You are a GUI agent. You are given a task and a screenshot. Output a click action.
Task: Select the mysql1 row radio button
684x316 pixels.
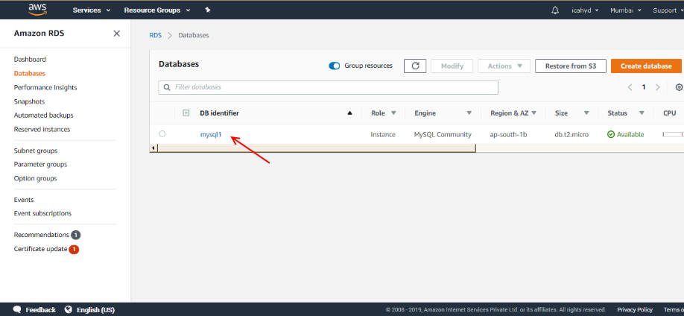pyautogui.click(x=162, y=134)
